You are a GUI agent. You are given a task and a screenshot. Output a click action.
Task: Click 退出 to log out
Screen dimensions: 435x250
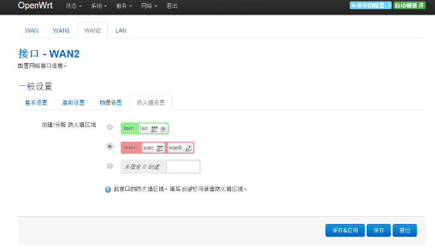172,6
